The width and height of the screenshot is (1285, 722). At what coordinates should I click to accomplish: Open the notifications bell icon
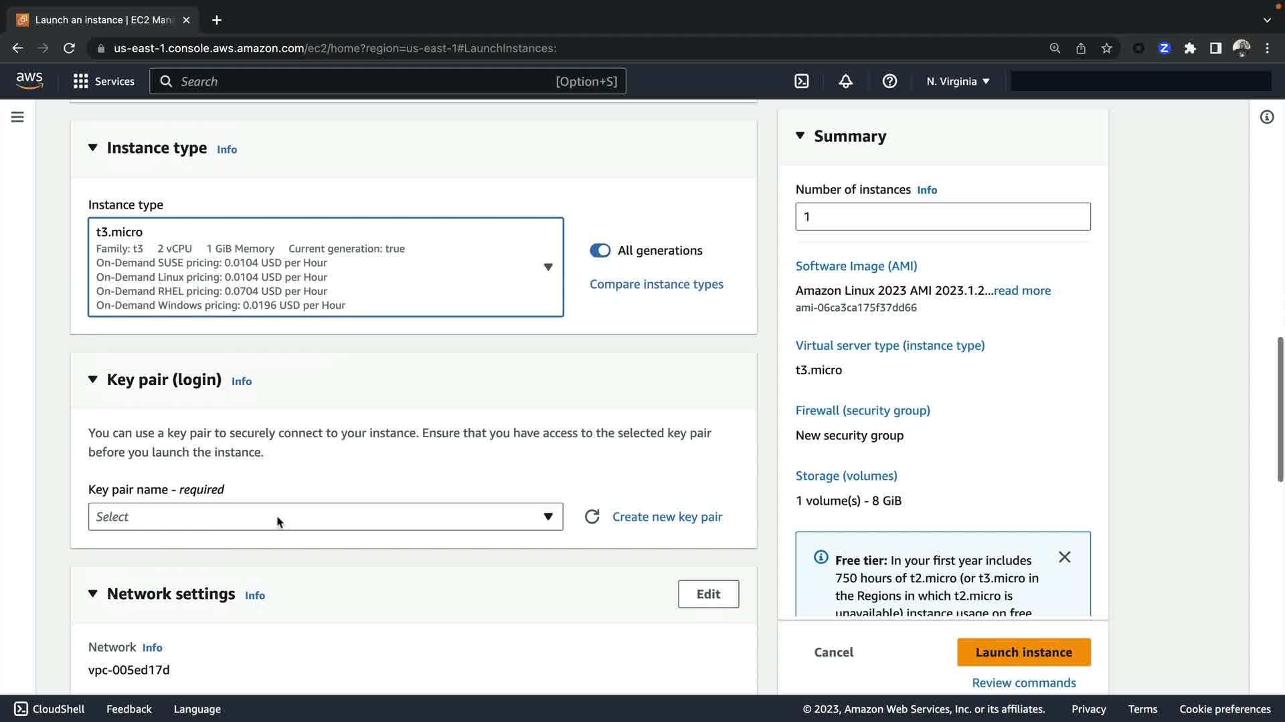coord(845,82)
